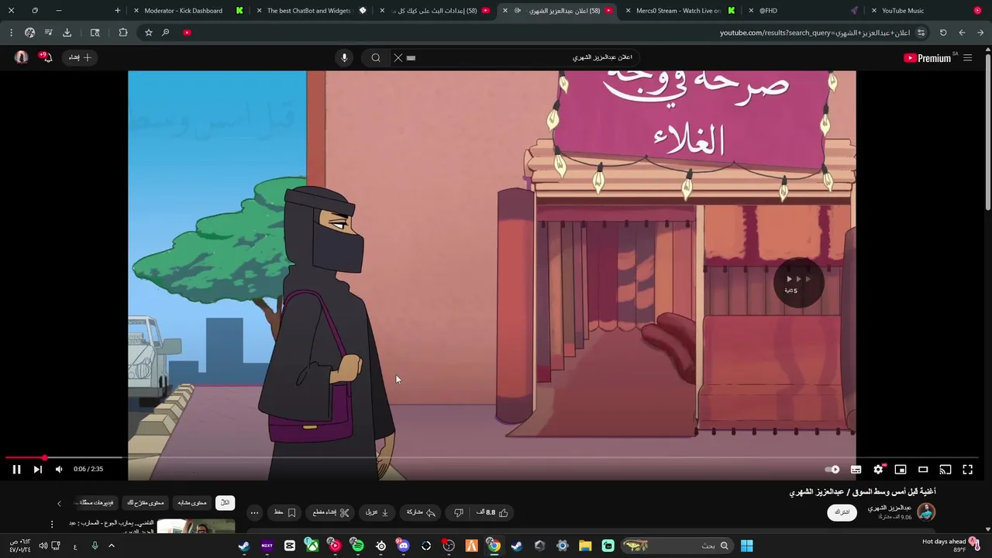Select the محتوى مشابه filter chip
The width and height of the screenshot is (992, 558).
pyautogui.click(x=191, y=503)
